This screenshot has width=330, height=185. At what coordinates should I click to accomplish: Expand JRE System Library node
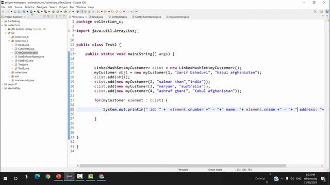pos(6,29)
